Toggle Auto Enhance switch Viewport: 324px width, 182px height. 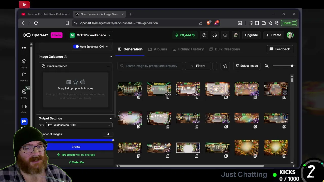(x=76, y=47)
